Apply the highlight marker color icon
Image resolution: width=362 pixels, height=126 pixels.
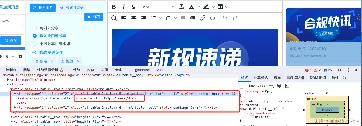(x=206, y=7)
